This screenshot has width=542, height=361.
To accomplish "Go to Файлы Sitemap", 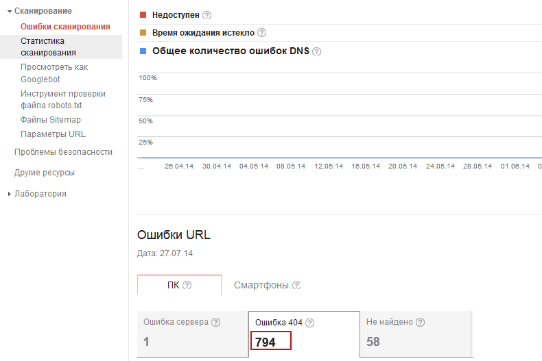I will tap(51, 120).
